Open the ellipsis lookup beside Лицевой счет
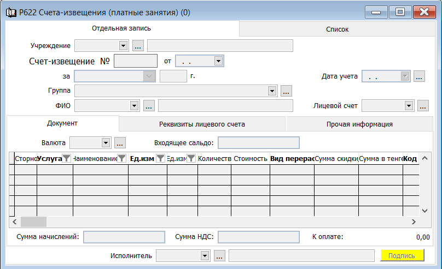 tap(423, 106)
